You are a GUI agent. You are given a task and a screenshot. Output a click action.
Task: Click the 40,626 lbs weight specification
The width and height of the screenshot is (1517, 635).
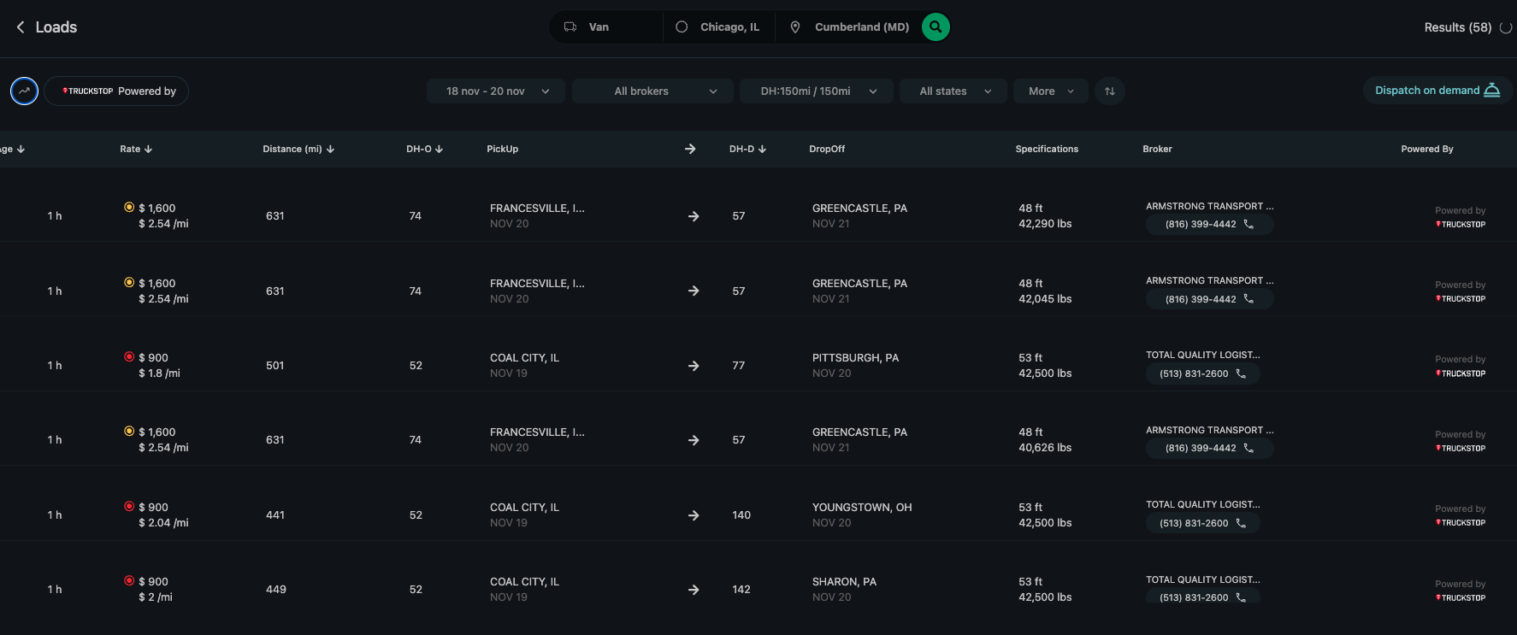pos(1045,448)
